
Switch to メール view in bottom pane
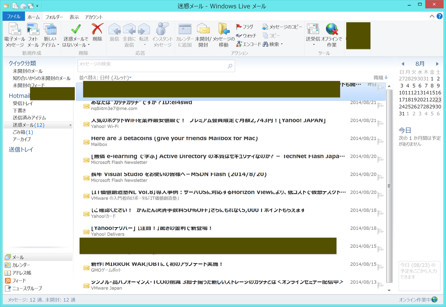tap(38, 257)
